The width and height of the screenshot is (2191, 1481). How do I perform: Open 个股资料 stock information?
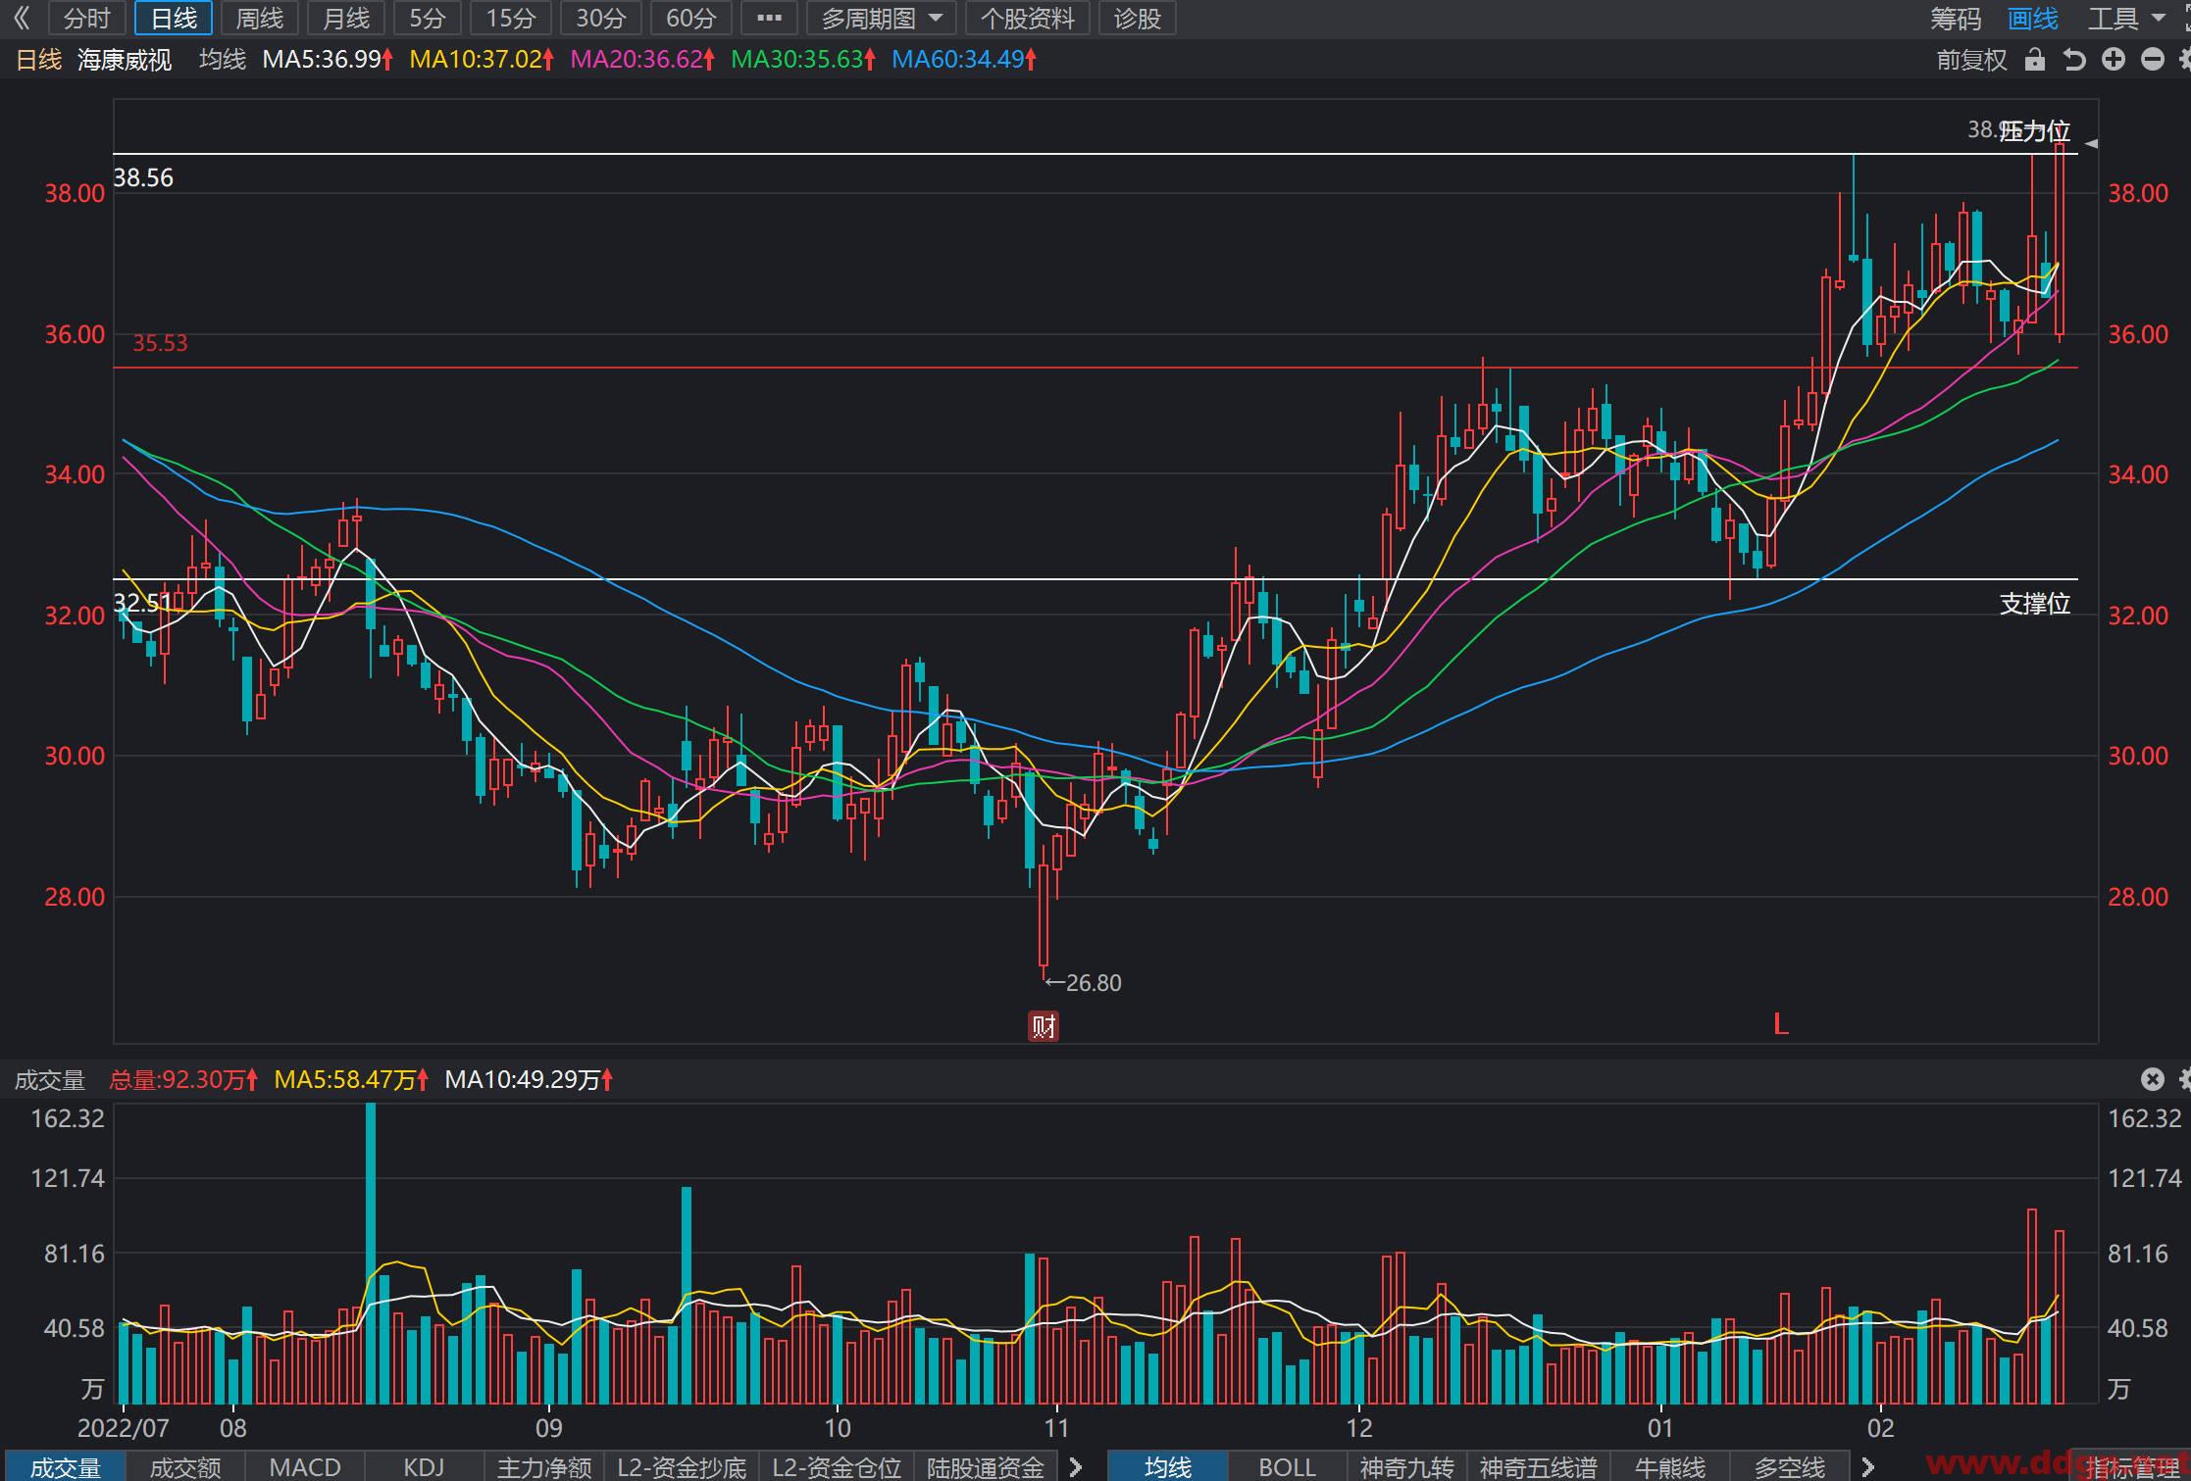pos(1028,18)
